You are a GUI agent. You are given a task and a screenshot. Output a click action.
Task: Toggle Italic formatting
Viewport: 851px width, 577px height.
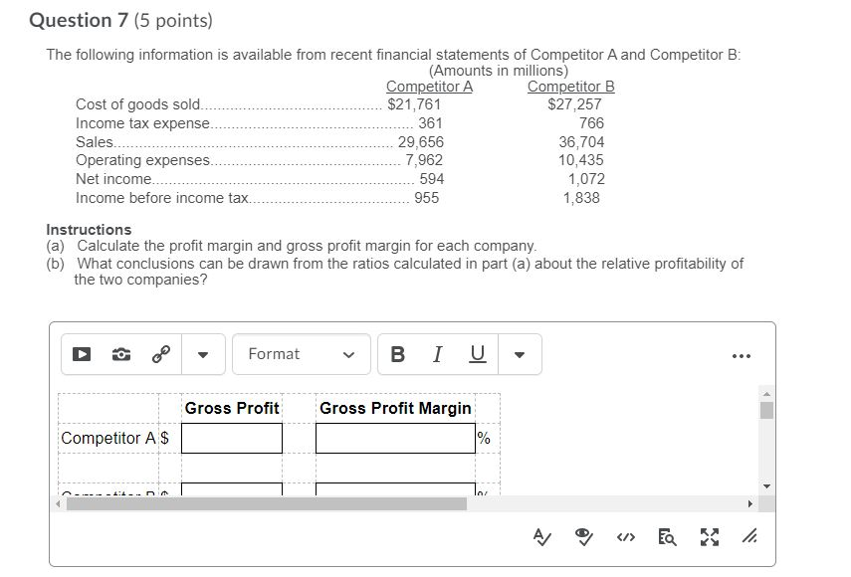pyautogui.click(x=437, y=355)
